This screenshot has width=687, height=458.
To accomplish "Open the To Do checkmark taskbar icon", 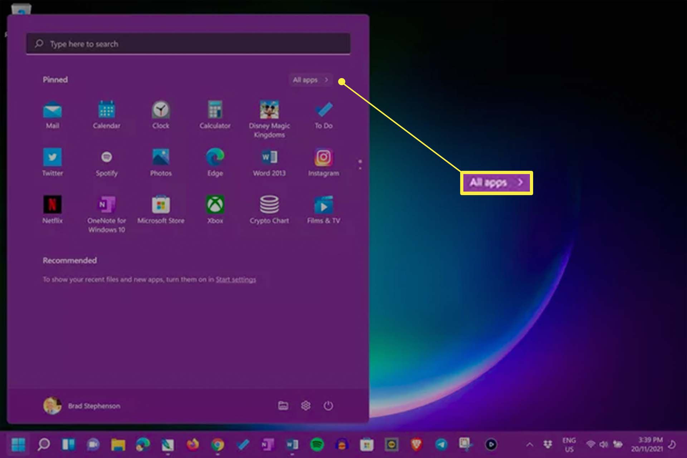I will tap(243, 445).
